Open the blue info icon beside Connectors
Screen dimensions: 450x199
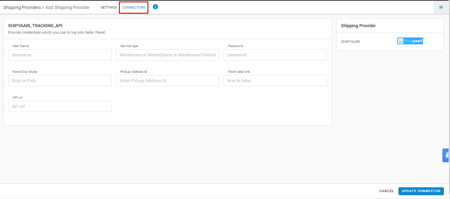pos(155,7)
